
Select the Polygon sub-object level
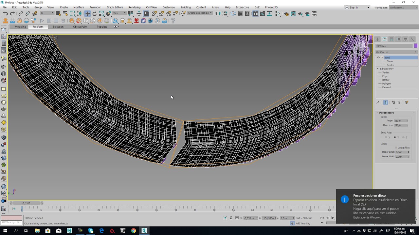pos(386,84)
